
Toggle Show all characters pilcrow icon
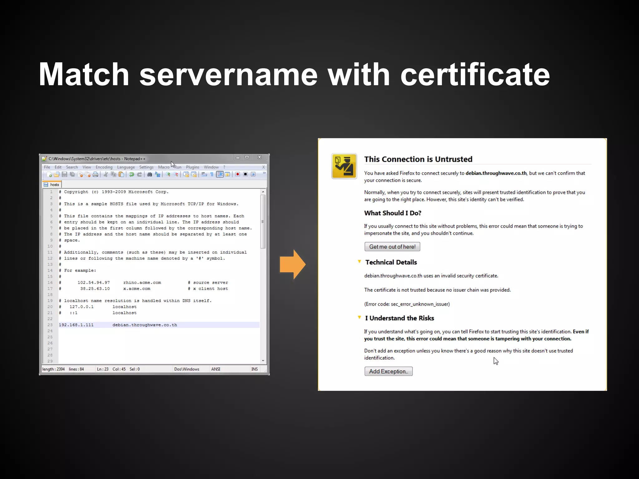click(x=212, y=174)
